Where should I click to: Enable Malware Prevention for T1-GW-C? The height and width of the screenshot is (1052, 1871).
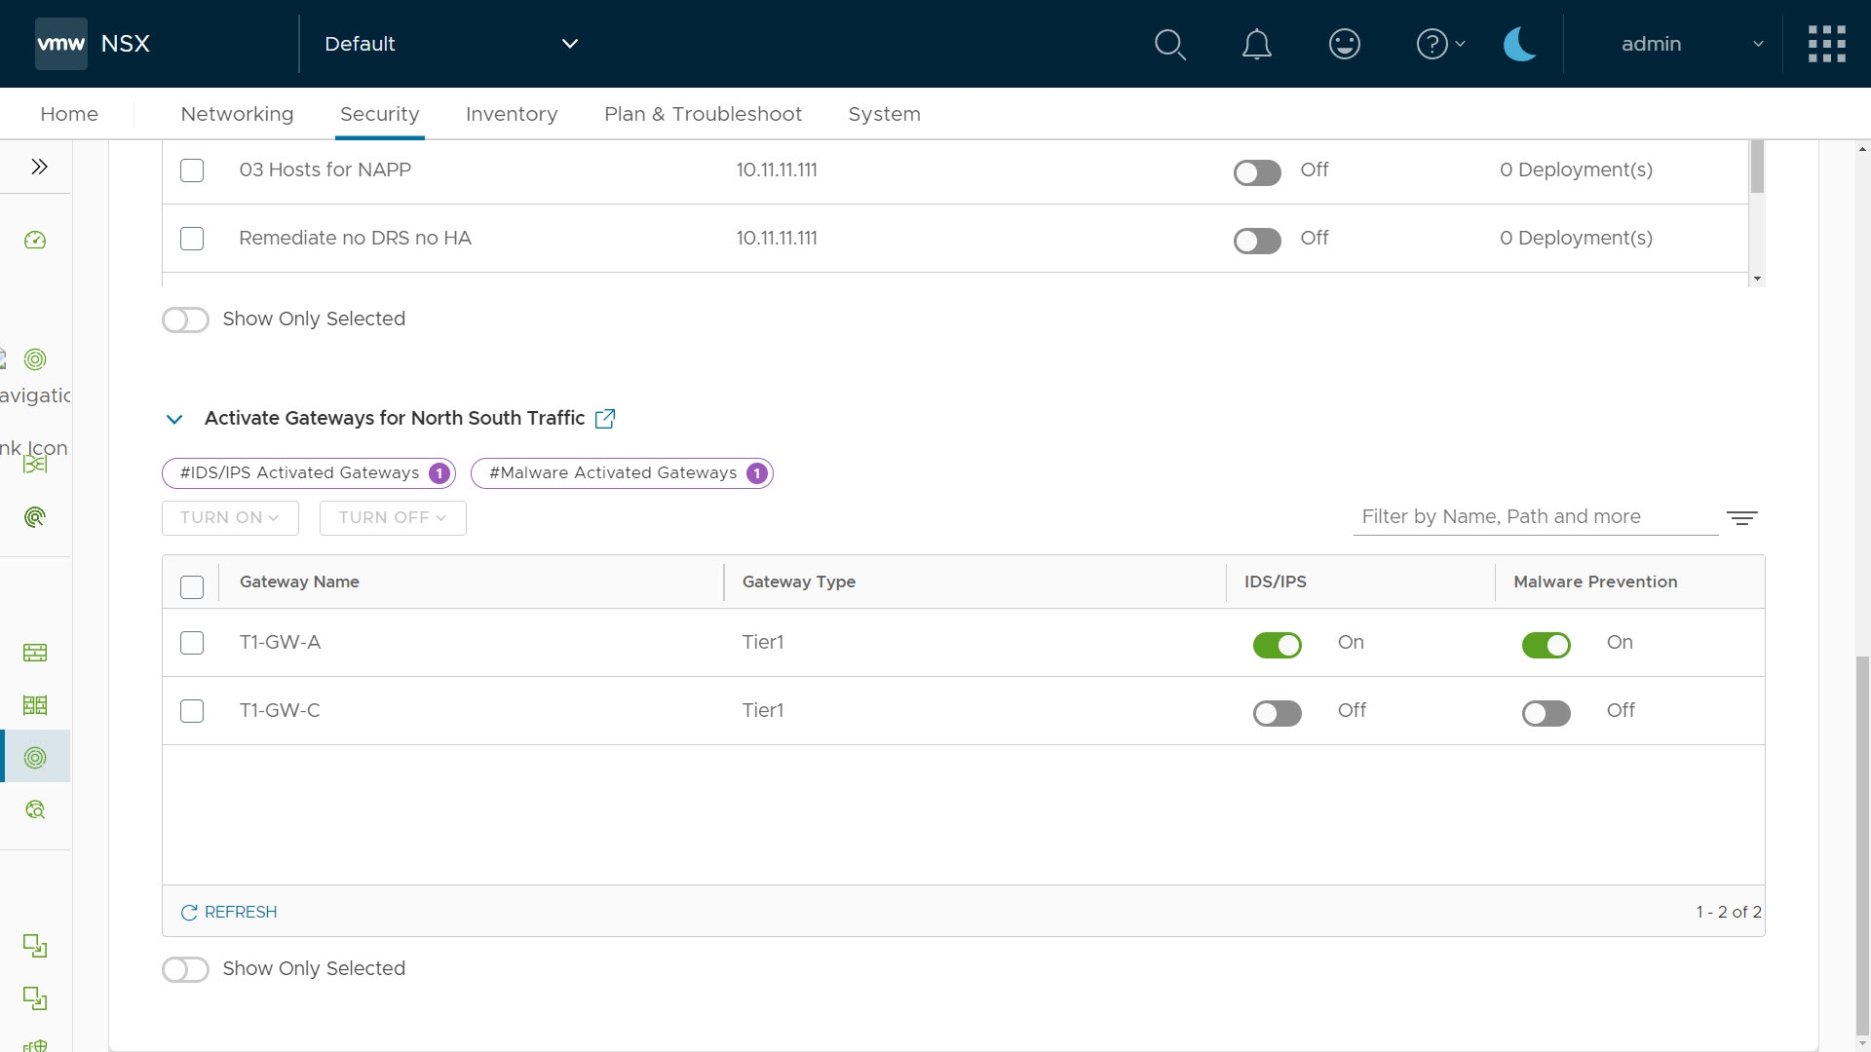tap(1546, 713)
